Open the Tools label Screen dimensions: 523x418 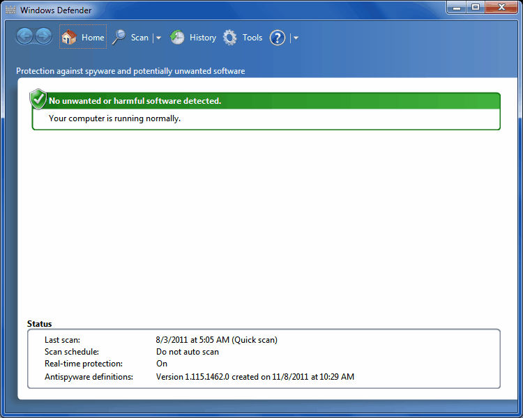[x=252, y=38]
